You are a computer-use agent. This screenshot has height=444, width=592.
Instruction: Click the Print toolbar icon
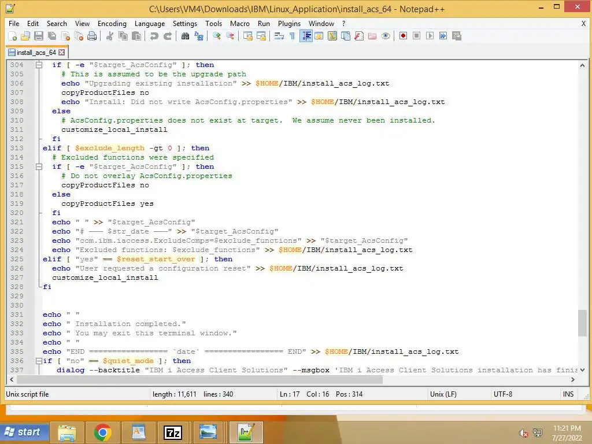(92, 36)
